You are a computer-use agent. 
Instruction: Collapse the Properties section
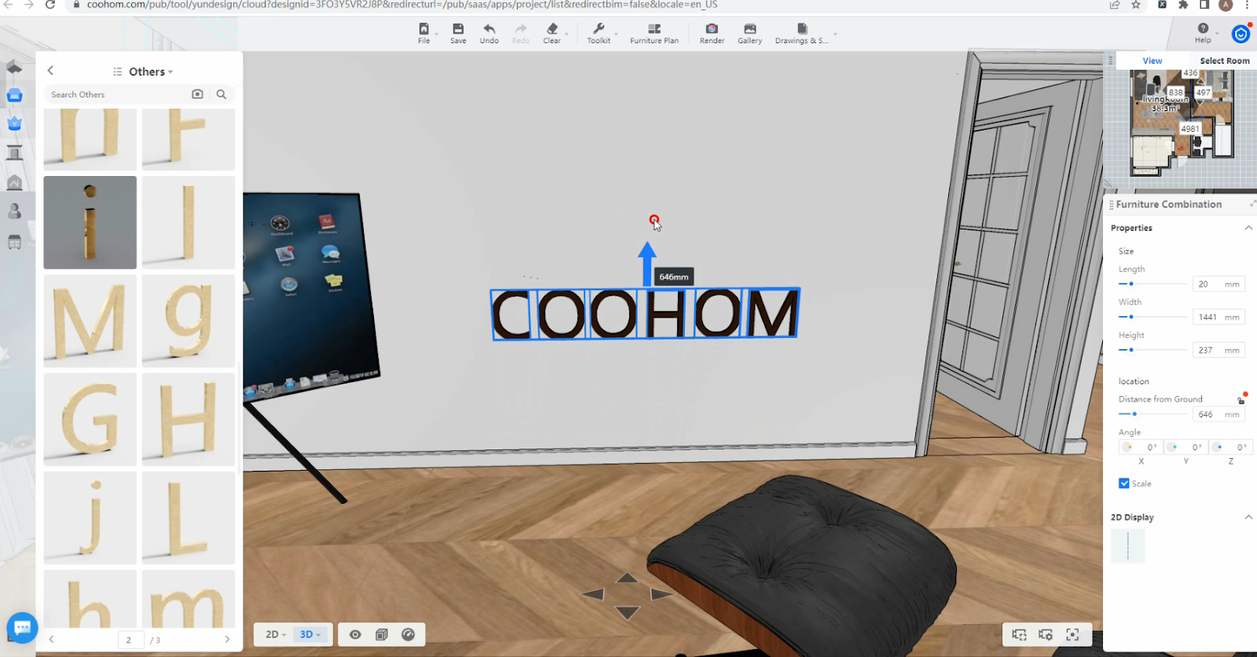[1248, 228]
